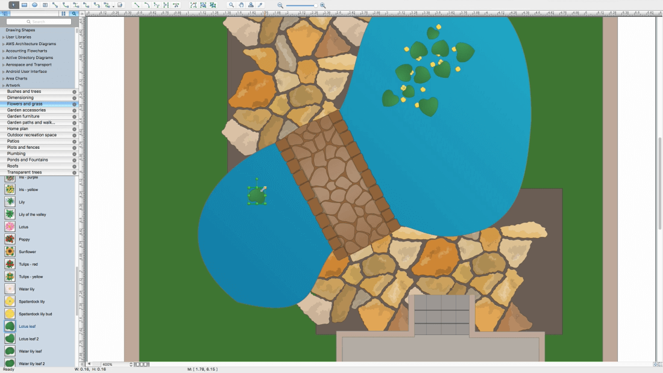663x373 pixels.
Task: Close the Garden furniture library
Action: (74, 116)
